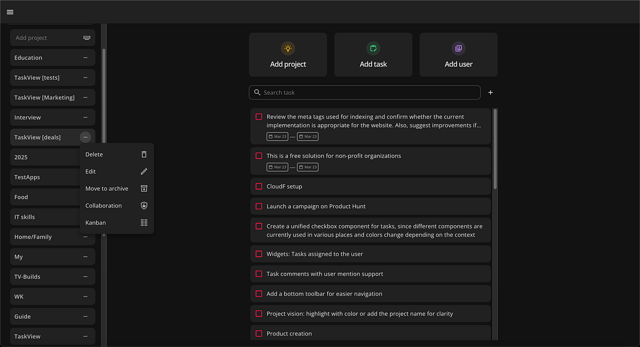Click the keyboard icon in Add project field
640x347 pixels.
click(86, 38)
